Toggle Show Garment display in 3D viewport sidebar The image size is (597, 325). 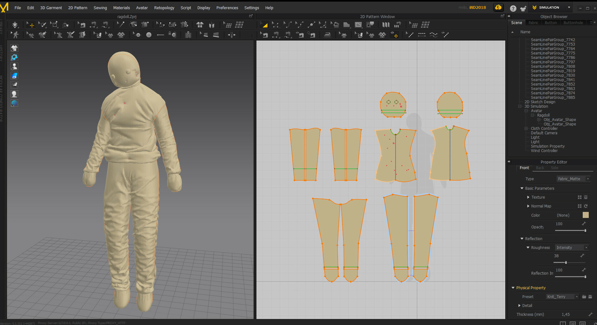click(x=14, y=48)
